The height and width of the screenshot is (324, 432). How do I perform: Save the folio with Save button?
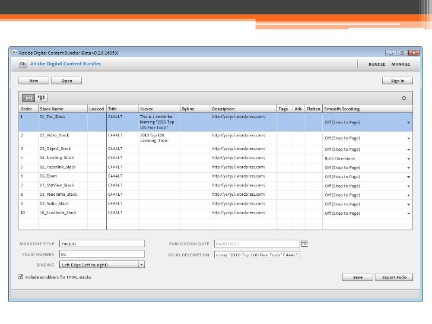358,277
